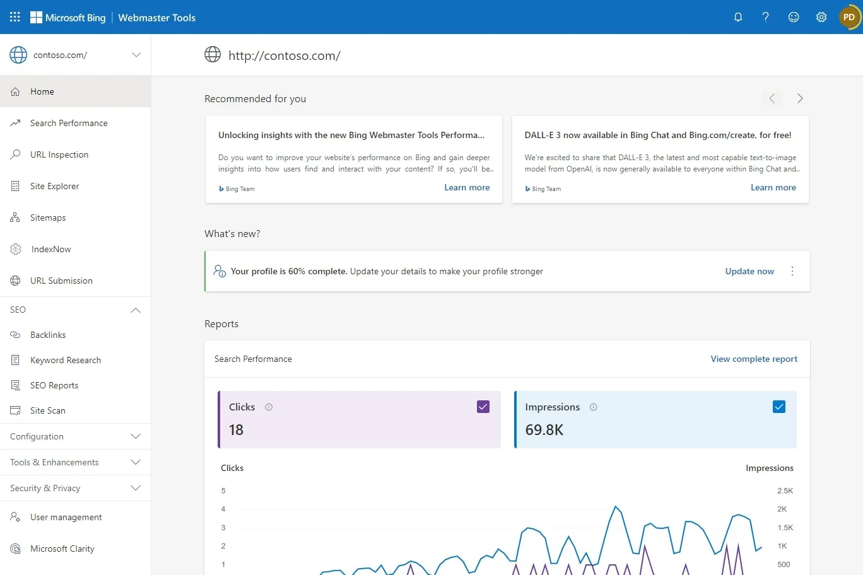Click the IndexNow gear icon
Image resolution: width=863 pixels, height=575 pixels.
coord(16,249)
